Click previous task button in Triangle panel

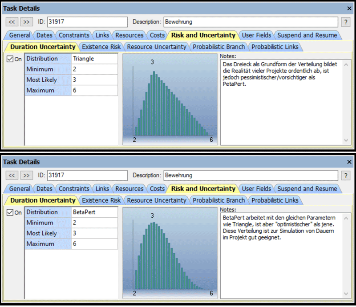click(12, 22)
